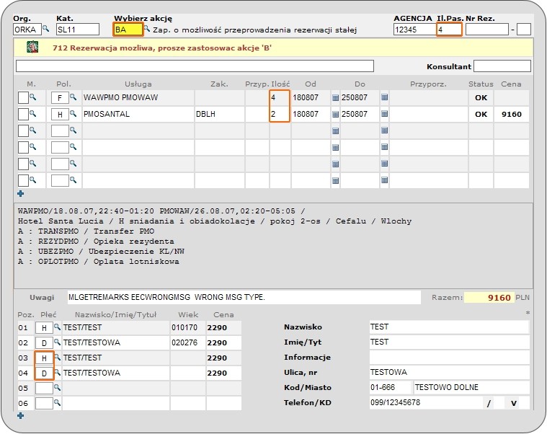This screenshot has height=434, width=547.
Task: Click the Kat. field containing SL11
Action: 77,30
